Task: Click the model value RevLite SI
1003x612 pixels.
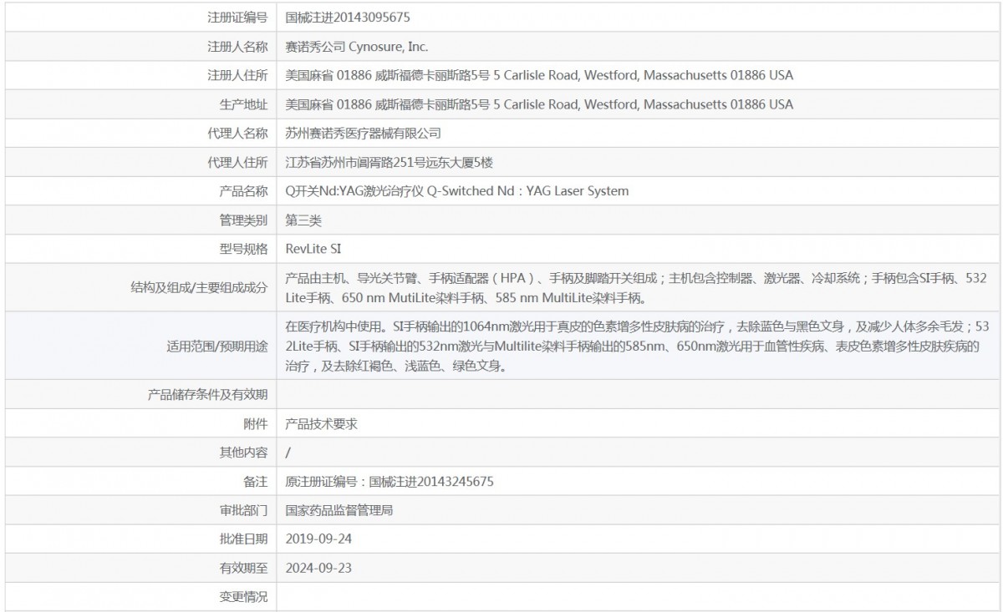Action: (313, 249)
